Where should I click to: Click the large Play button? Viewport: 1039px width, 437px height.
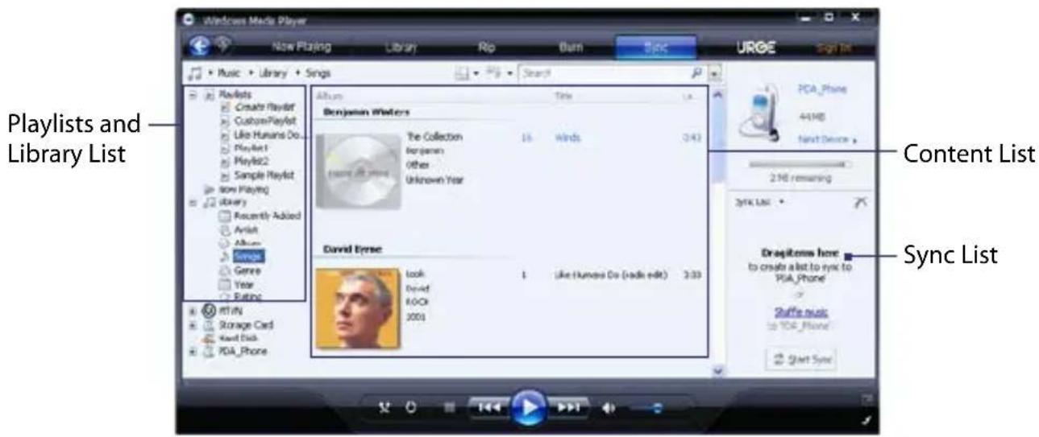(x=528, y=407)
